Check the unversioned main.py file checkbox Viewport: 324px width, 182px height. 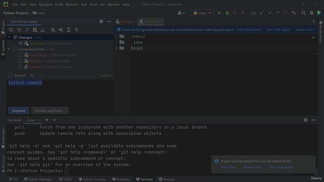click(x=20, y=61)
